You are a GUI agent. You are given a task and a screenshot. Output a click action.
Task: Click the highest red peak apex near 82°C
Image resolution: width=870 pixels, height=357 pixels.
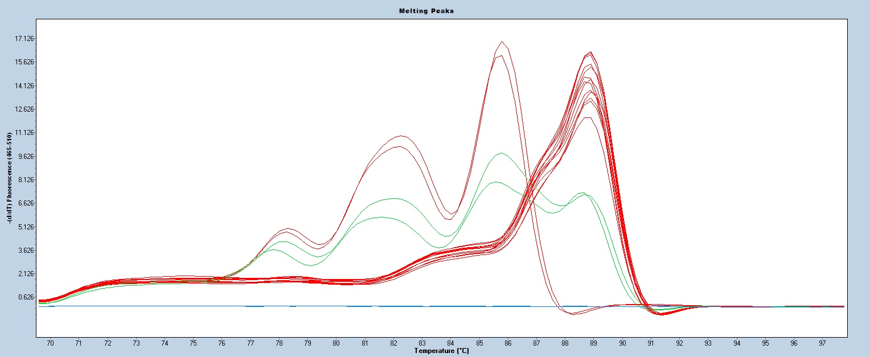pyautogui.click(x=401, y=136)
